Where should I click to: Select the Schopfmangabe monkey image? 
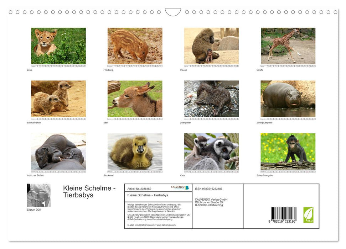[x=289, y=151]
